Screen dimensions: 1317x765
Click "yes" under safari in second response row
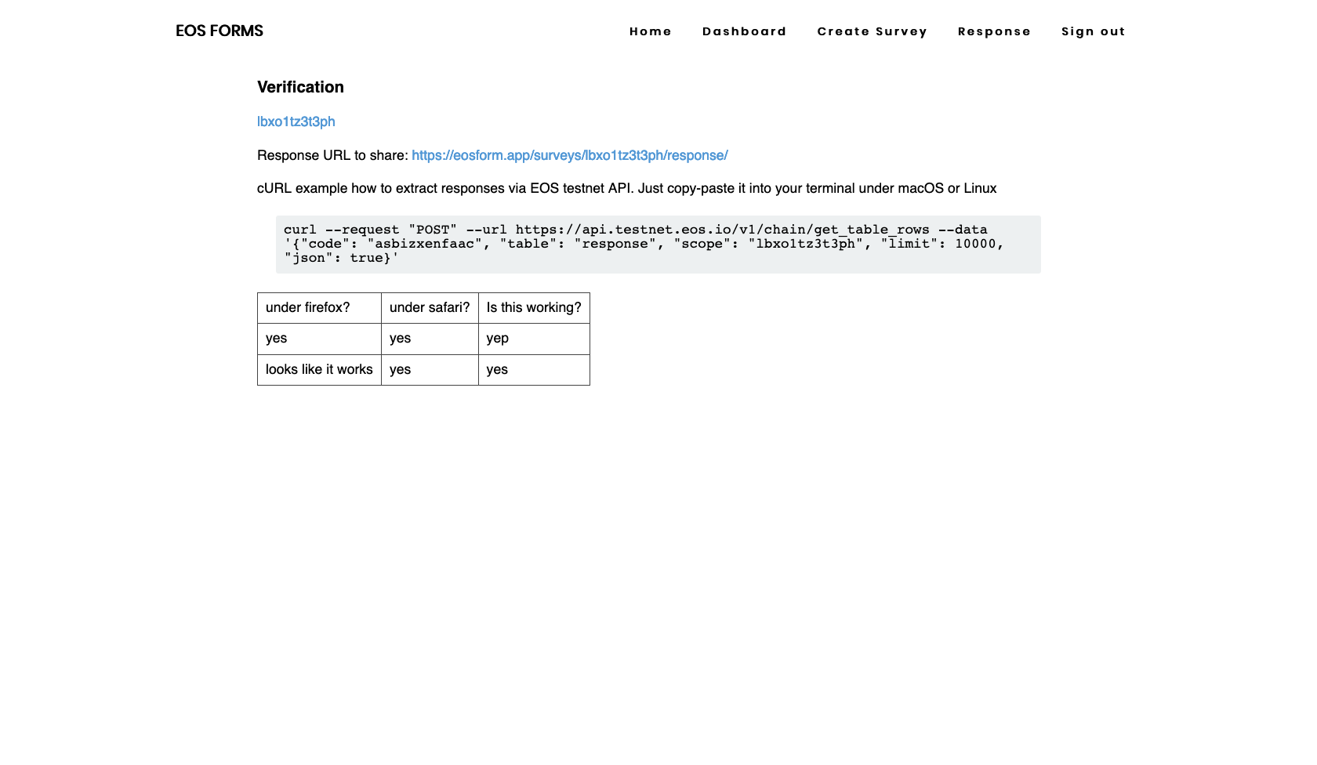click(x=430, y=370)
